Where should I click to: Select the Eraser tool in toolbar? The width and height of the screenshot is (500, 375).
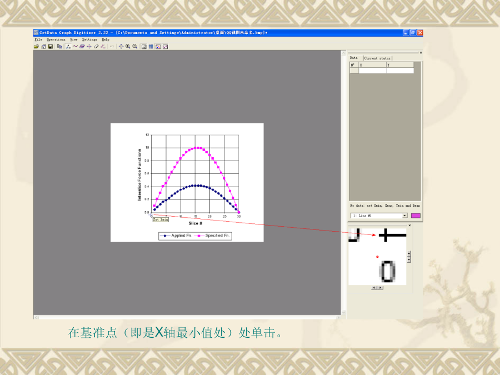(96, 47)
